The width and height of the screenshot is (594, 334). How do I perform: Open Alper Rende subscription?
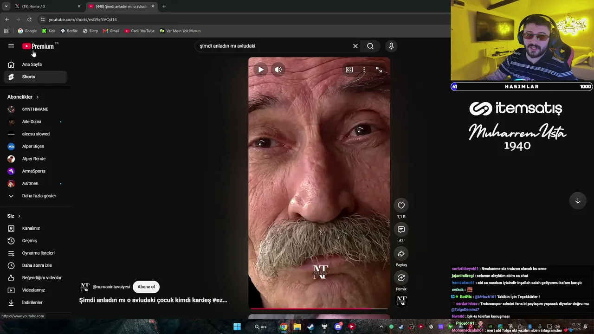click(35, 159)
